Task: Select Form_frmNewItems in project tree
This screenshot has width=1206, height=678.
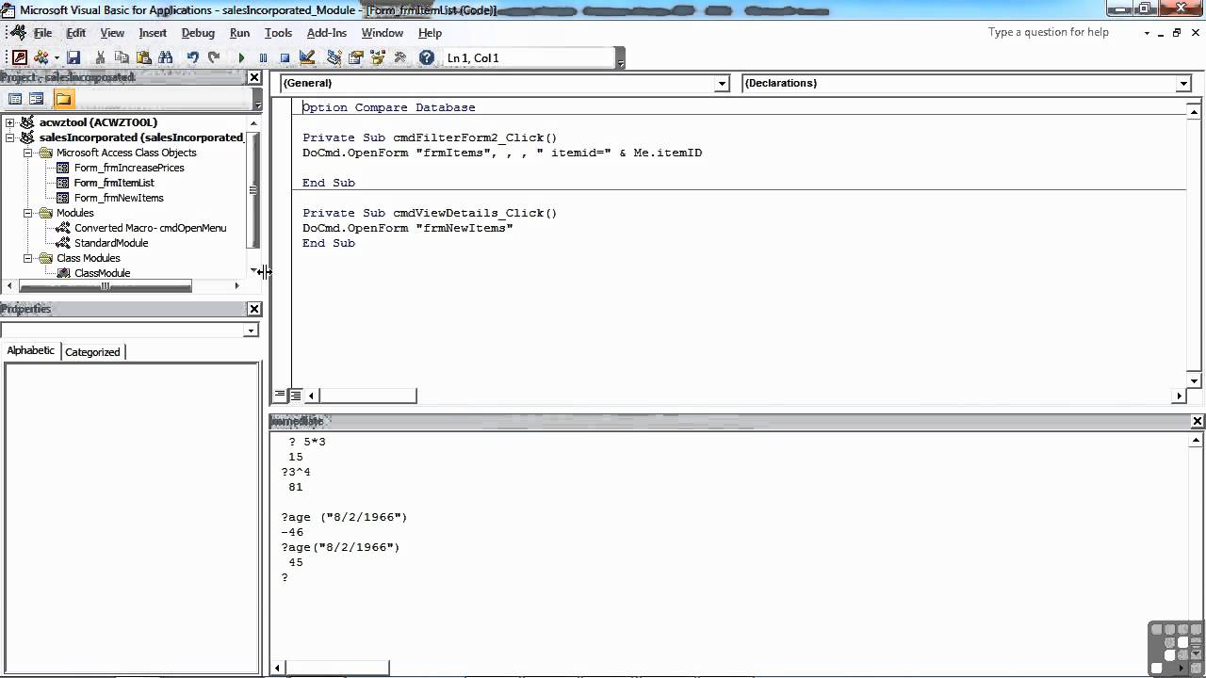Action: [x=119, y=198]
